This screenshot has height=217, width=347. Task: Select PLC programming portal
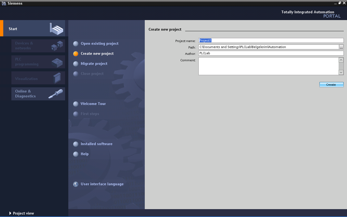point(38,62)
